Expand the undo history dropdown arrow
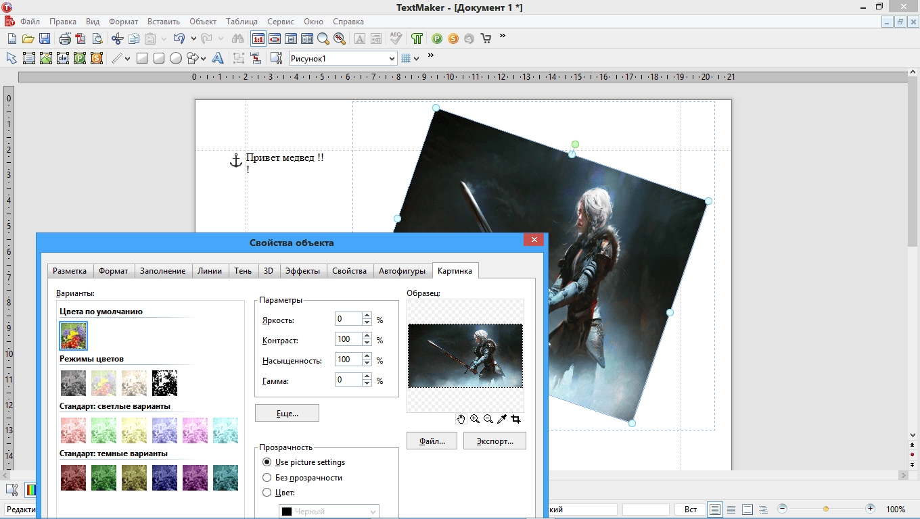 193,39
